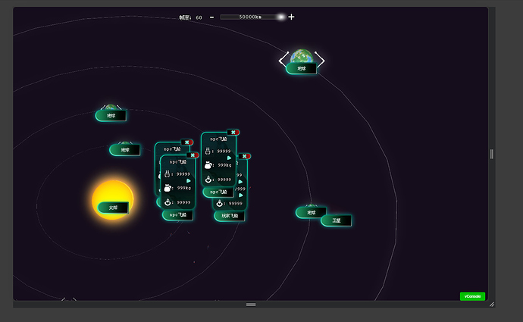Click the cargo bag icon in topmost card

tap(208, 165)
